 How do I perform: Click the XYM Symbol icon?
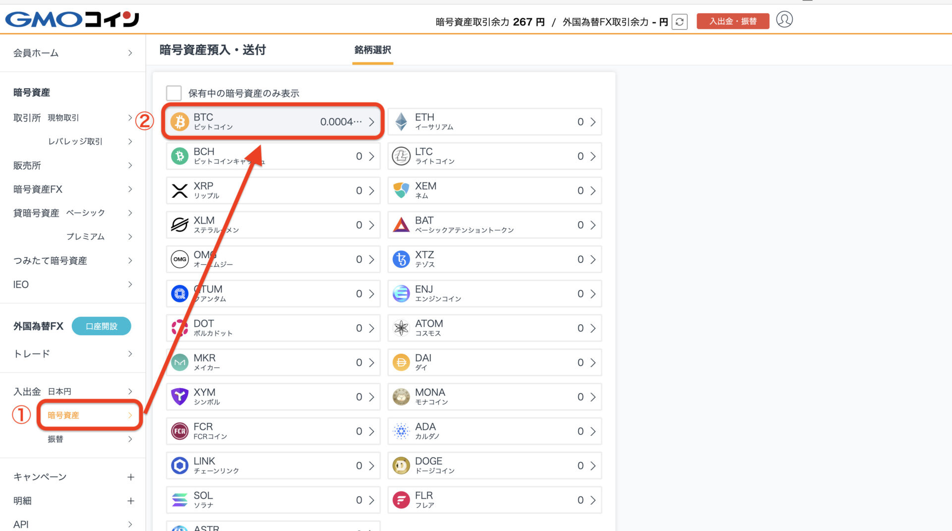point(179,397)
